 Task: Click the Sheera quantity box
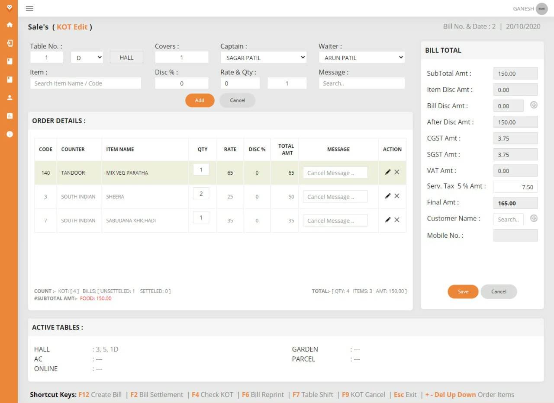click(x=201, y=194)
